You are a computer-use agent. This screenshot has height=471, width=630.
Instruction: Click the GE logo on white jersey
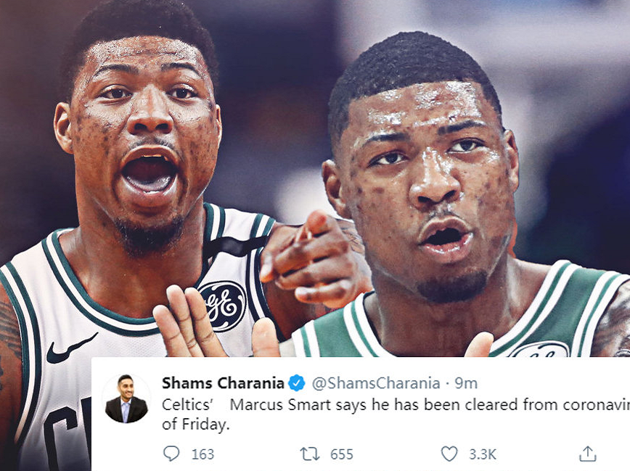(x=223, y=306)
